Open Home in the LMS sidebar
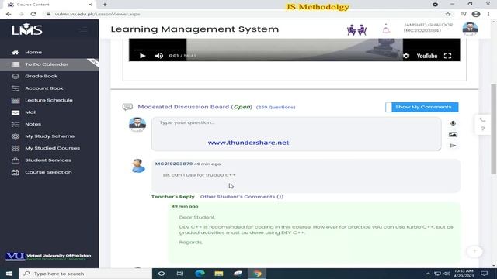This screenshot has height=279, width=497. [33, 52]
